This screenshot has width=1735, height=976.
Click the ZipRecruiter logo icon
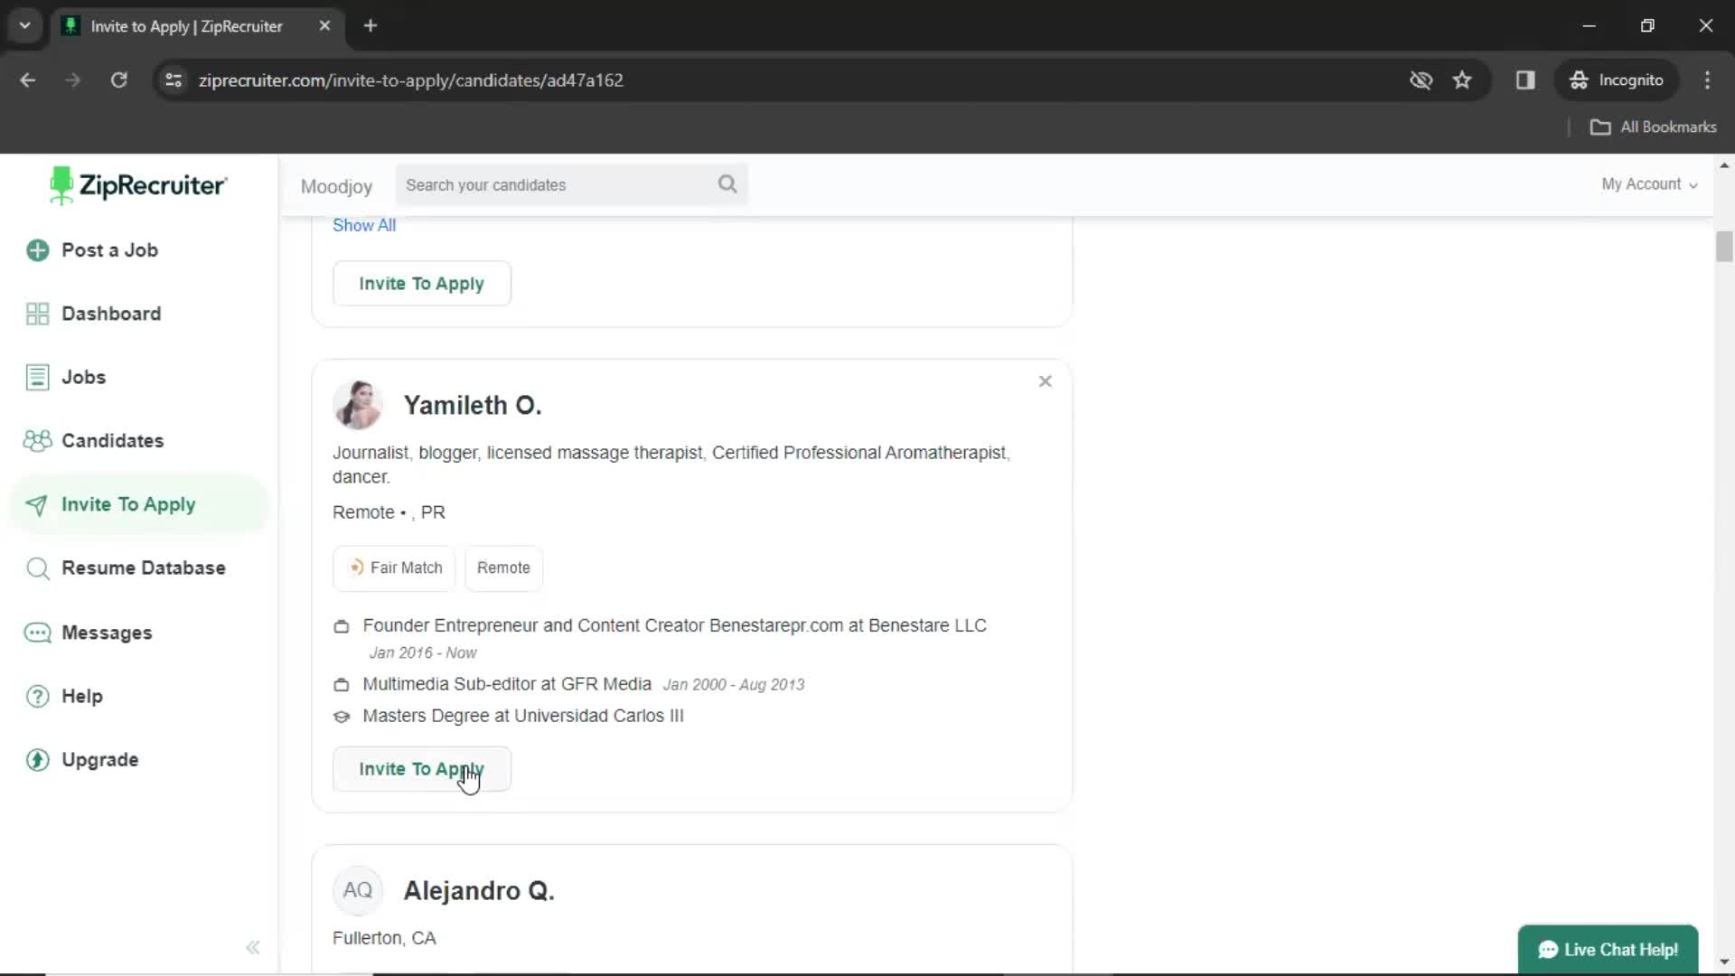tap(61, 186)
